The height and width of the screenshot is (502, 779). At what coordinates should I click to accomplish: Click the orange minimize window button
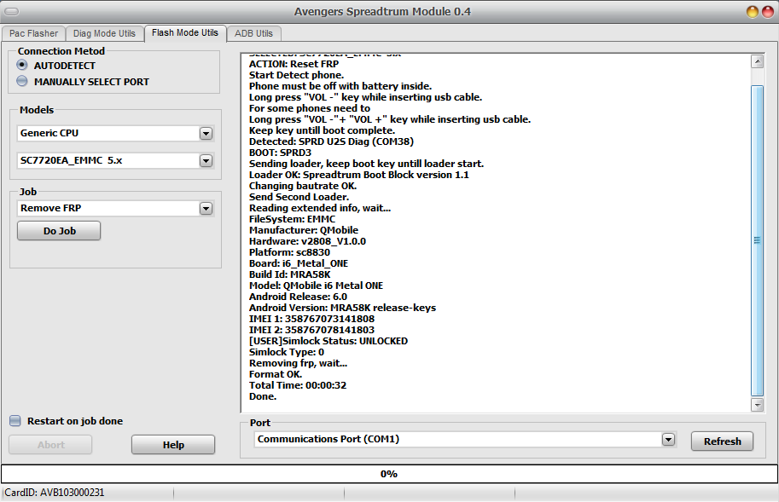pyautogui.click(x=753, y=11)
